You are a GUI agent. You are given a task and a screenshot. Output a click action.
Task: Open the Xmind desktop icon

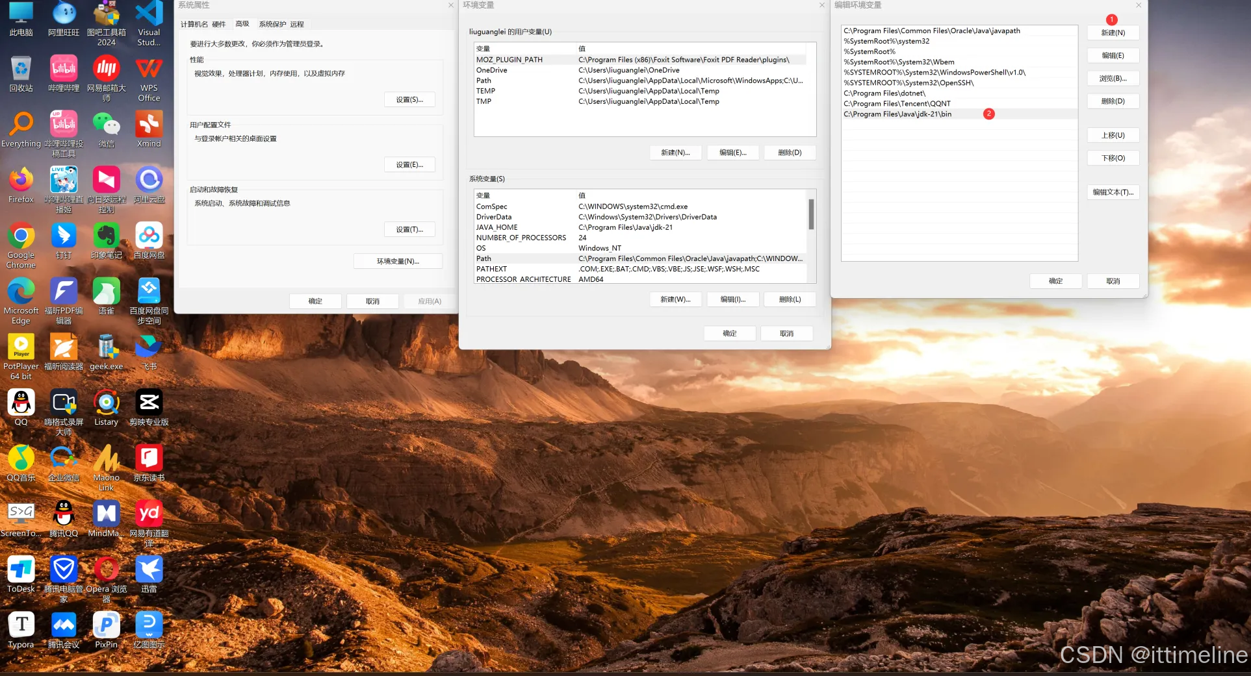coord(149,129)
